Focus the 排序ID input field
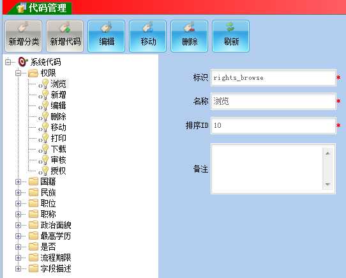This screenshot has width=346, height=278. [273, 125]
